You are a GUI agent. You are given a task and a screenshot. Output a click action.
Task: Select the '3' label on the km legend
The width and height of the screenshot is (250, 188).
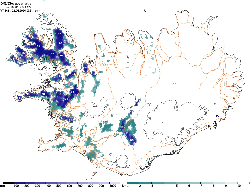click(x=152, y=186)
